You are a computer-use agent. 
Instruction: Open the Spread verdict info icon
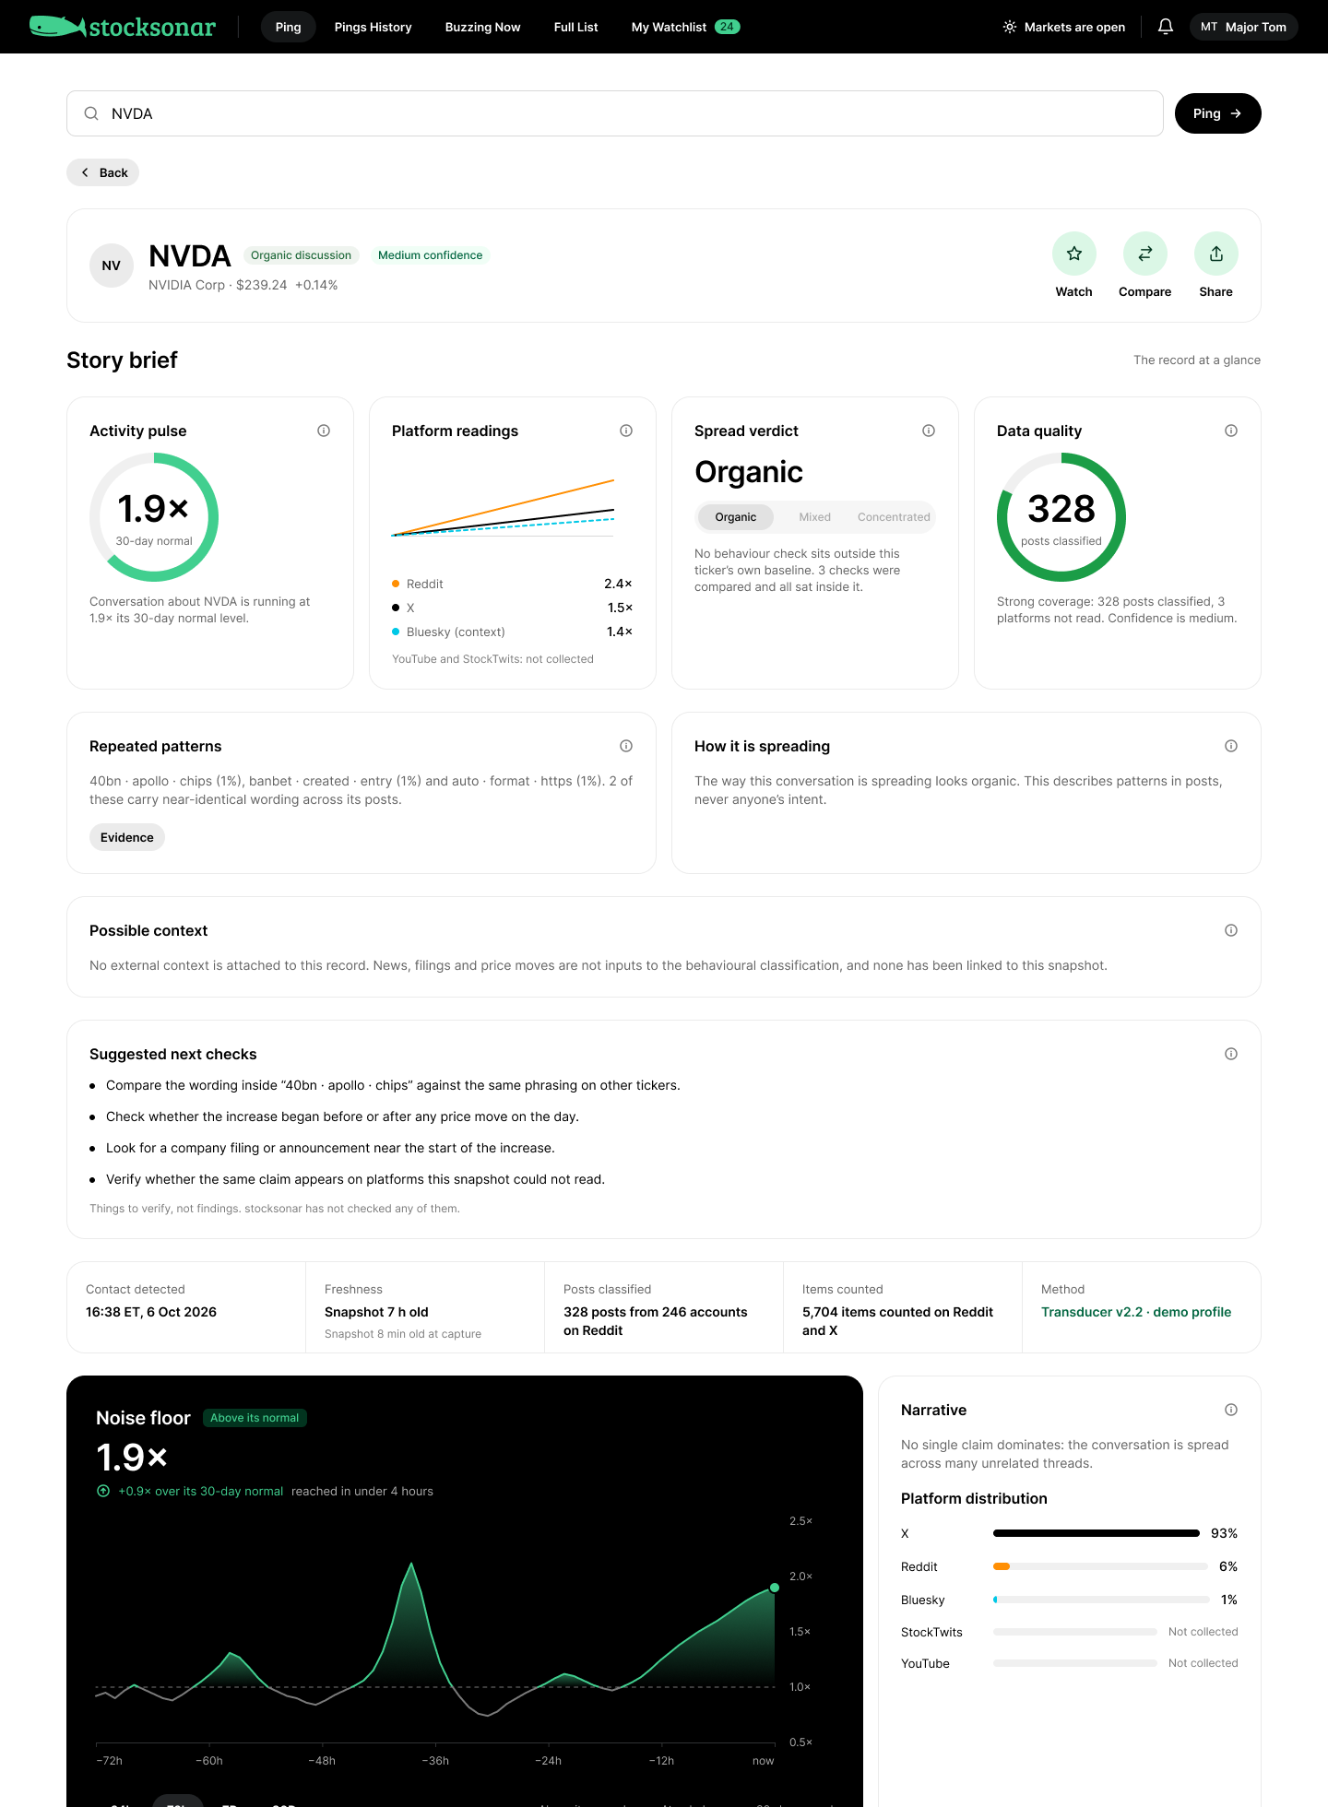(x=929, y=431)
